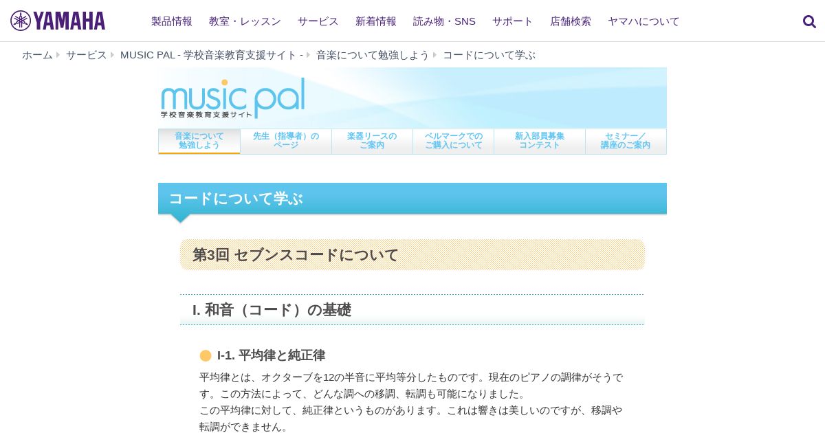Open the 製品情報 menu
Image resolution: width=825 pixels, height=433 pixels.
[x=172, y=21]
